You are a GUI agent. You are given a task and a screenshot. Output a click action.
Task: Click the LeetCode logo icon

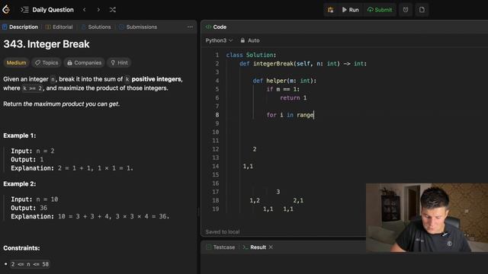click(6, 10)
